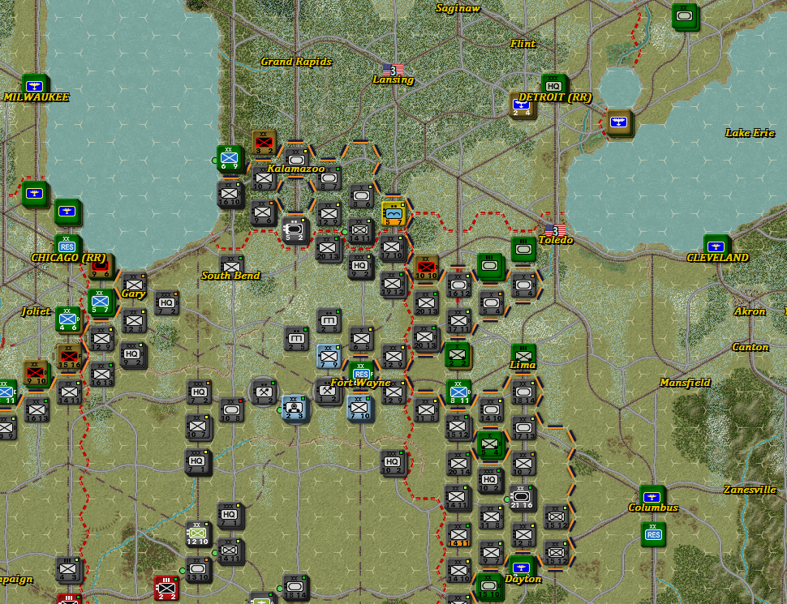
Task: Click the Gary city label
Action: [133, 293]
